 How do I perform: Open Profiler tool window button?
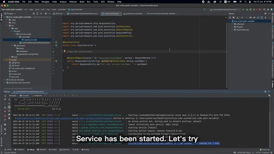(x=53, y=150)
